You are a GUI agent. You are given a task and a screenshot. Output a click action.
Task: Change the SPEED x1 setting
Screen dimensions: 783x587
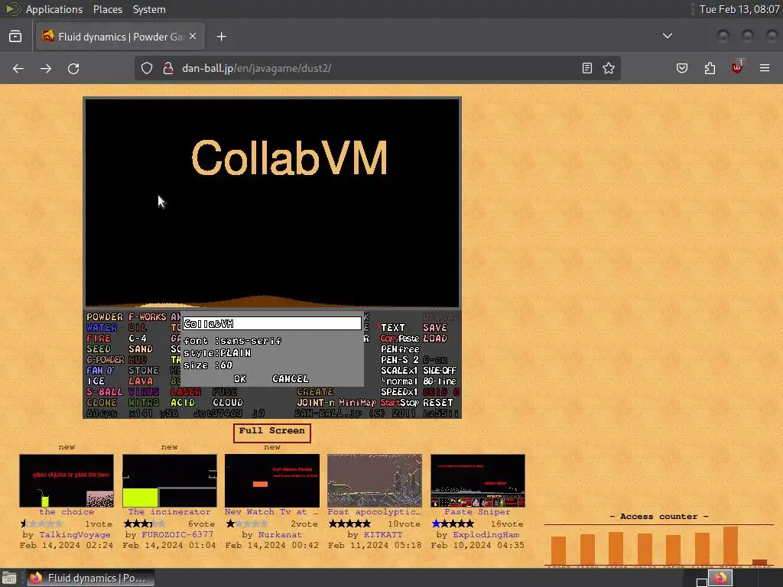[398, 392]
